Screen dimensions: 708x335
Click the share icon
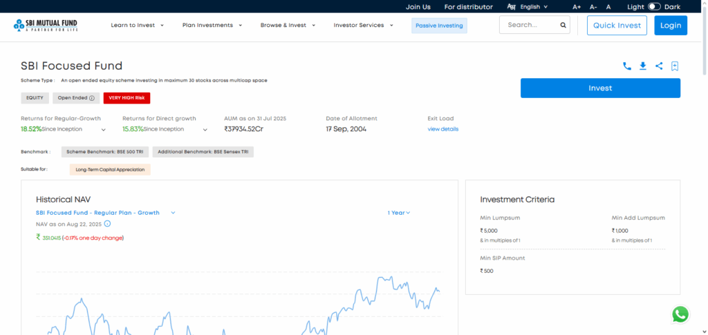[x=659, y=66]
